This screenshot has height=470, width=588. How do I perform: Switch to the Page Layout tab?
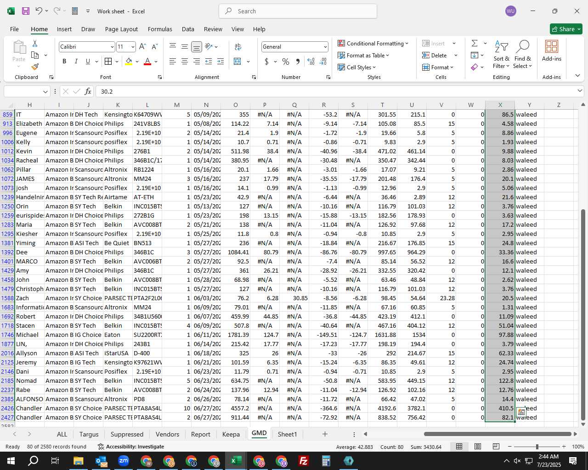click(x=121, y=29)
